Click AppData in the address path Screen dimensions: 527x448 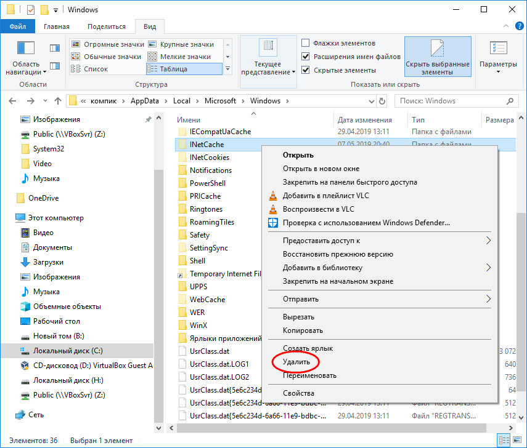tap(144, 101)
